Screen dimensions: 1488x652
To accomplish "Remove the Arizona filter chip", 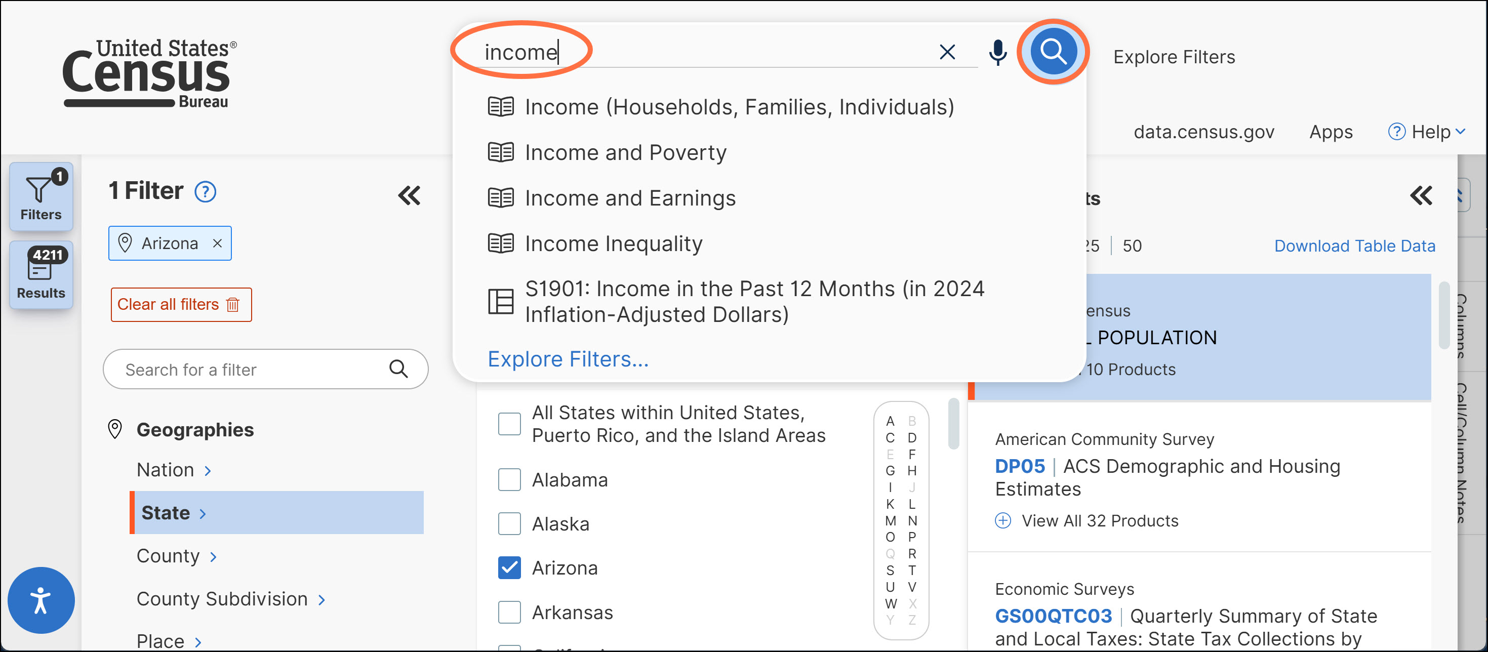I will click(x=217, y=243).
